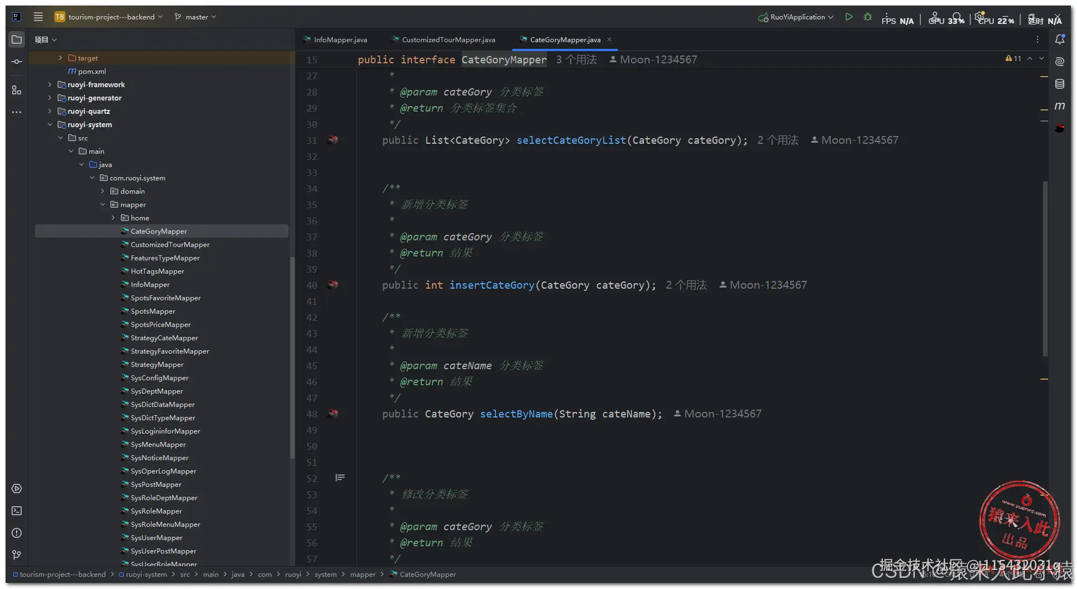The width and height of the screenshot is (1077, 589).
Task: Start debugging with the bug icon
Action: pyautogui.click(x=868, y=17)
